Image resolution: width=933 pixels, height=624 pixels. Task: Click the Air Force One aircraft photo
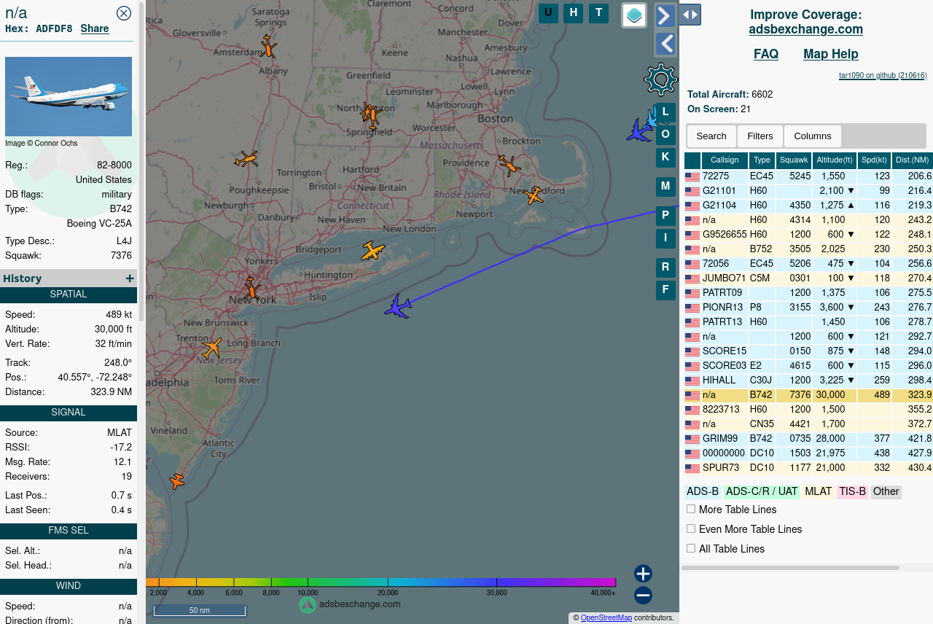[x=69, y=96]
